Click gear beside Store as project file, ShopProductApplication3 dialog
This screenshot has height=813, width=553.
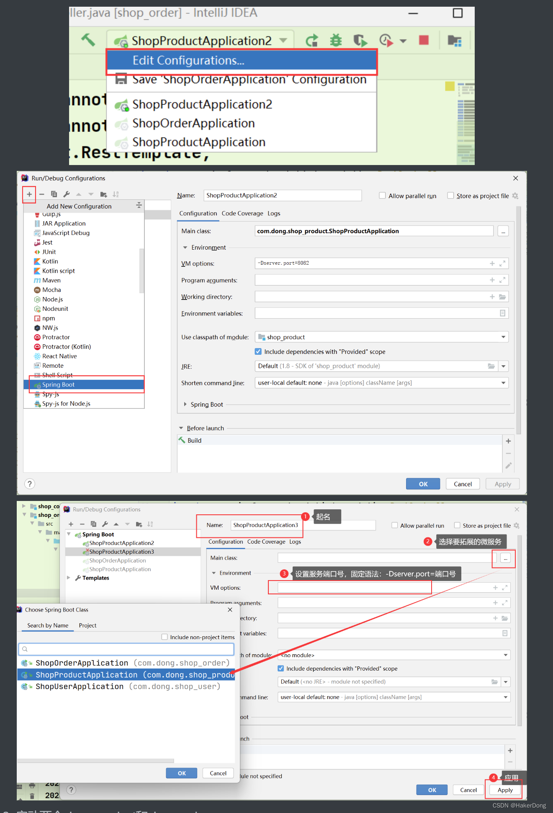point(517,526)
